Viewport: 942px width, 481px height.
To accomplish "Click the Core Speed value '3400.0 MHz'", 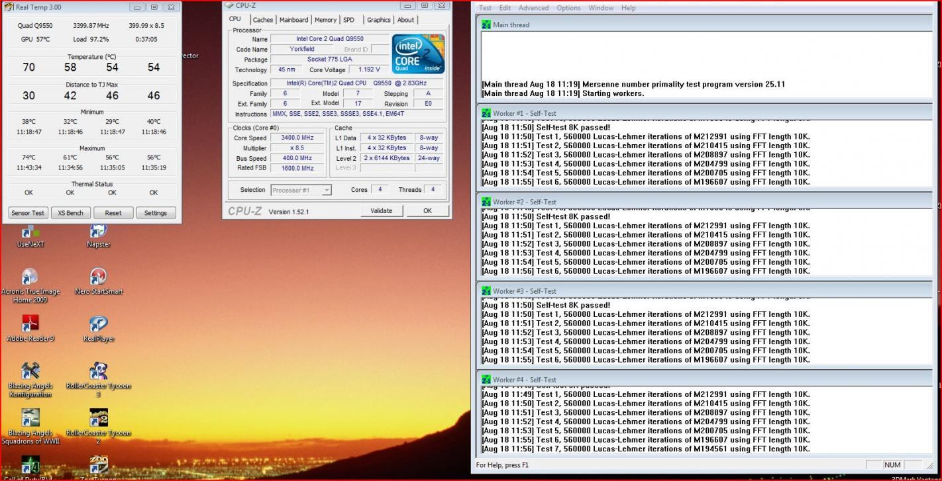I will pyautogui.click(x=297, y=138).
